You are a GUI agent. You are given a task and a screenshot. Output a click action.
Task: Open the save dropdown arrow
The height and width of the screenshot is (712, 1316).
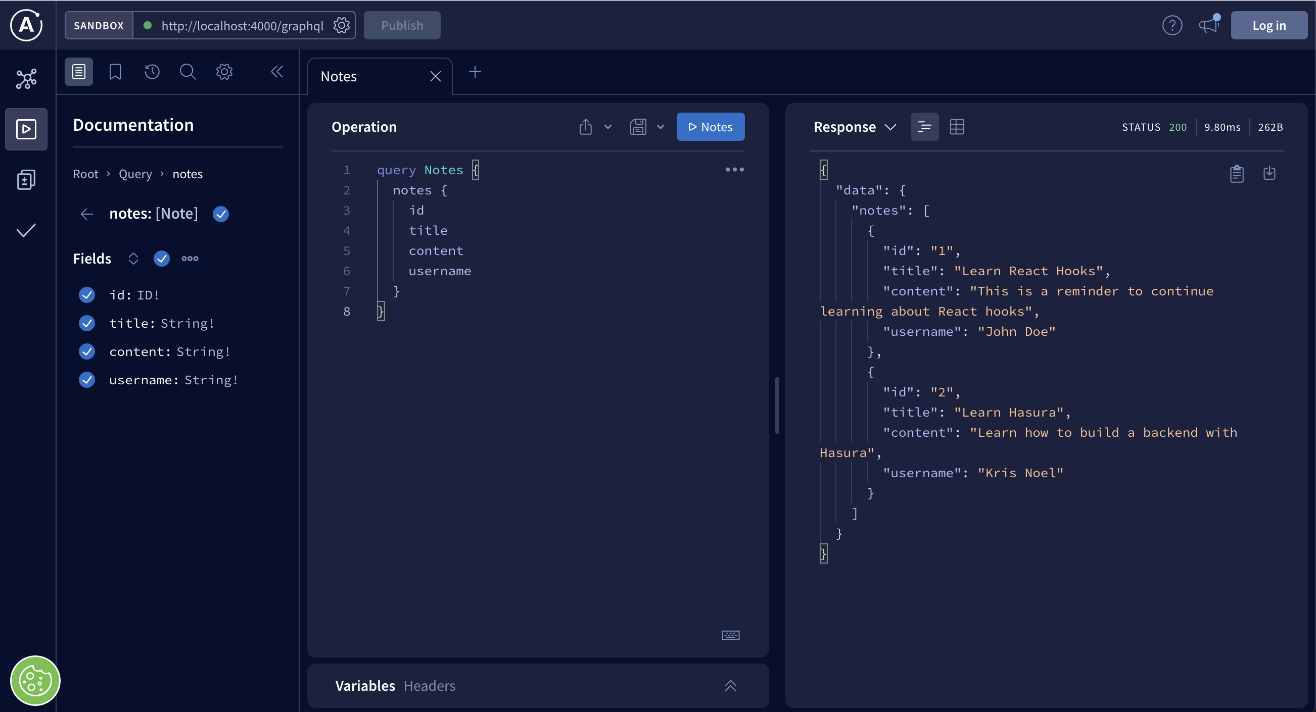click(x=661, y=127)
